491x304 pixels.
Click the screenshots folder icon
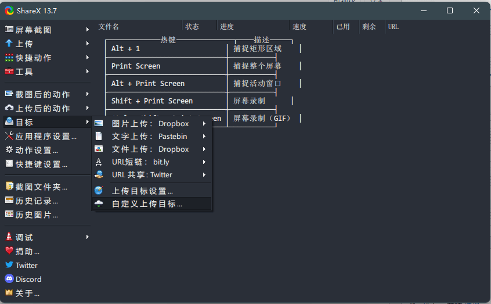9,187
